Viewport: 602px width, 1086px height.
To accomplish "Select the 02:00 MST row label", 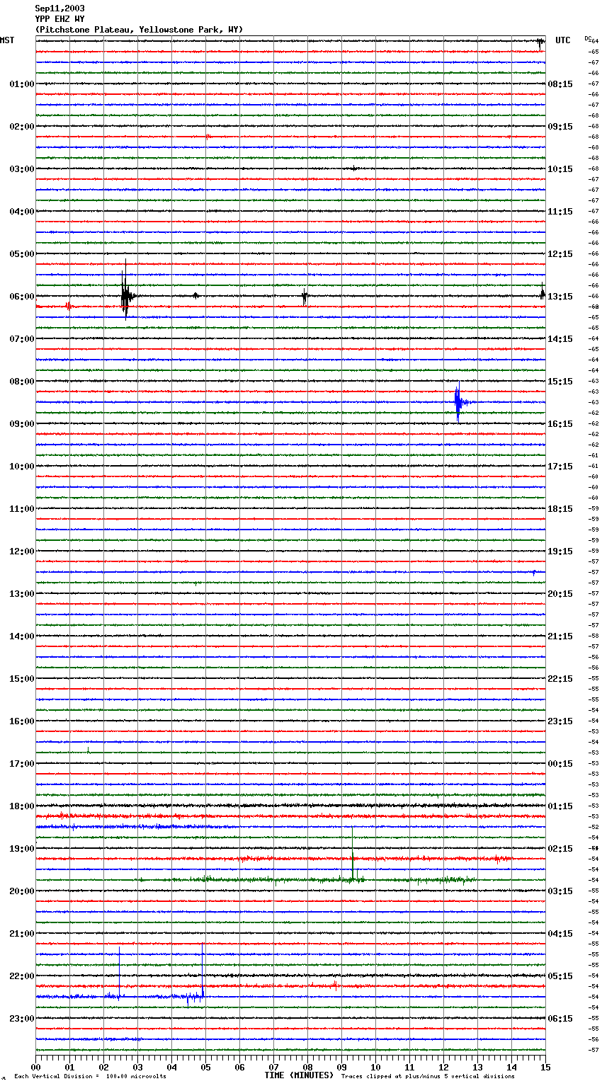I will pyautogui.click(x=22, y=127).
